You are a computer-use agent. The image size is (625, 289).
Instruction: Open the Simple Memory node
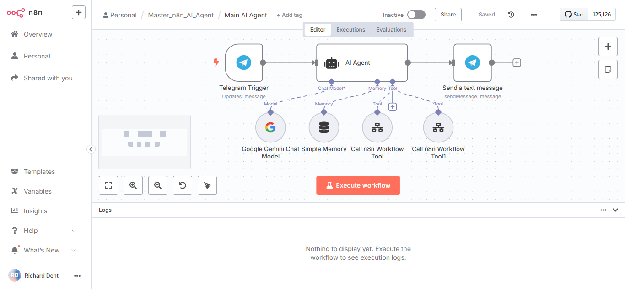tap(324, 128)
